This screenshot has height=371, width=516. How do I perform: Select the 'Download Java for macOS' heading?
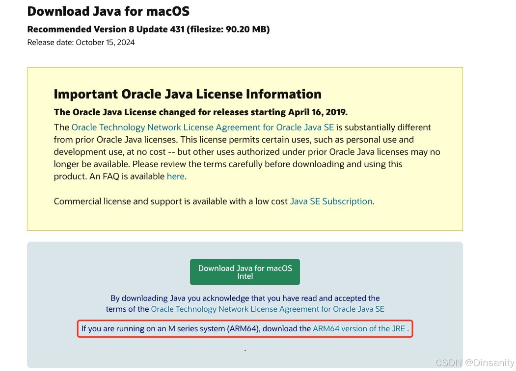coord(109,11)
